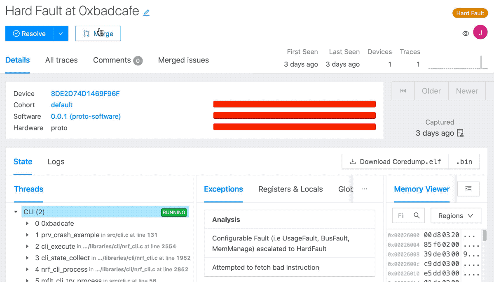The image size is (494, 282).
Task: Jump to the oldest trace using the skip-back icon
Action: point(403,91)
